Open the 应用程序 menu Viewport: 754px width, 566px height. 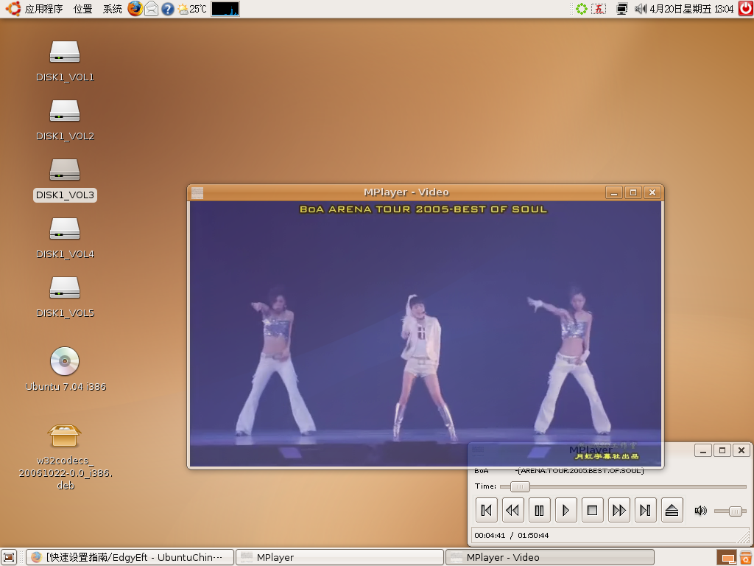(x=43, y=9)
